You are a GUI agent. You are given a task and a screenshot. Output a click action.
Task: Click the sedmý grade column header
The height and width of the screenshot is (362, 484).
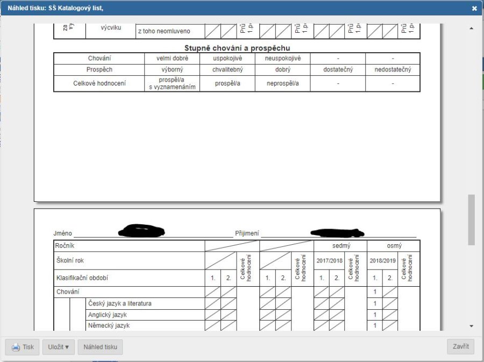click(340, 245)
